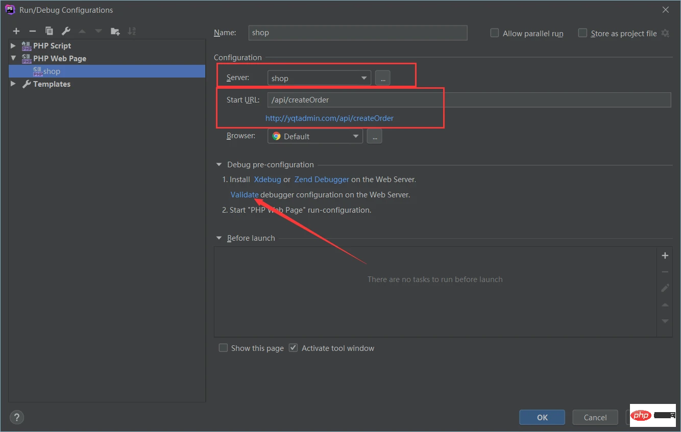Open the Browser dropdown set to Default
This screenshot has height=432, width=681.
click(315, 136)
